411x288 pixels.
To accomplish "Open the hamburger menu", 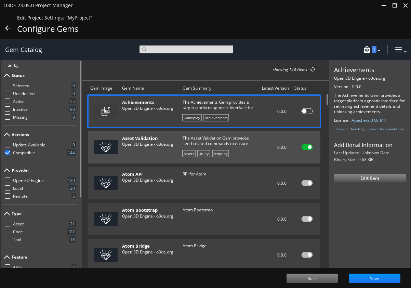I will (399, 49).
